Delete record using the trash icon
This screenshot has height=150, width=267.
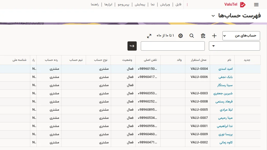203,36
